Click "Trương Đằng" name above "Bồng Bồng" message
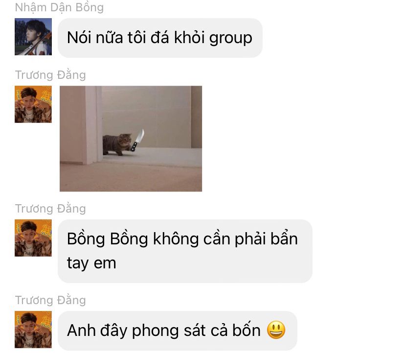This screenshot has width=405, height=357. click(50, 209)
